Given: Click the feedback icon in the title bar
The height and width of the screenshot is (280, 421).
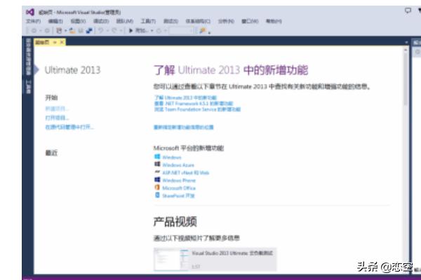Looking at the screenshot, I should coord(408,11).
